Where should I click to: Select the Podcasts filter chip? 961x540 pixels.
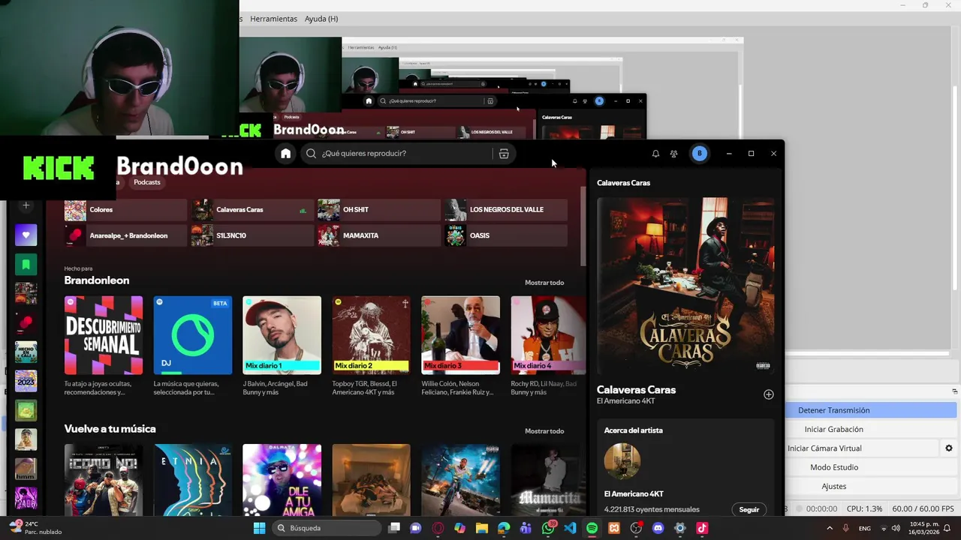coord(147,182)
